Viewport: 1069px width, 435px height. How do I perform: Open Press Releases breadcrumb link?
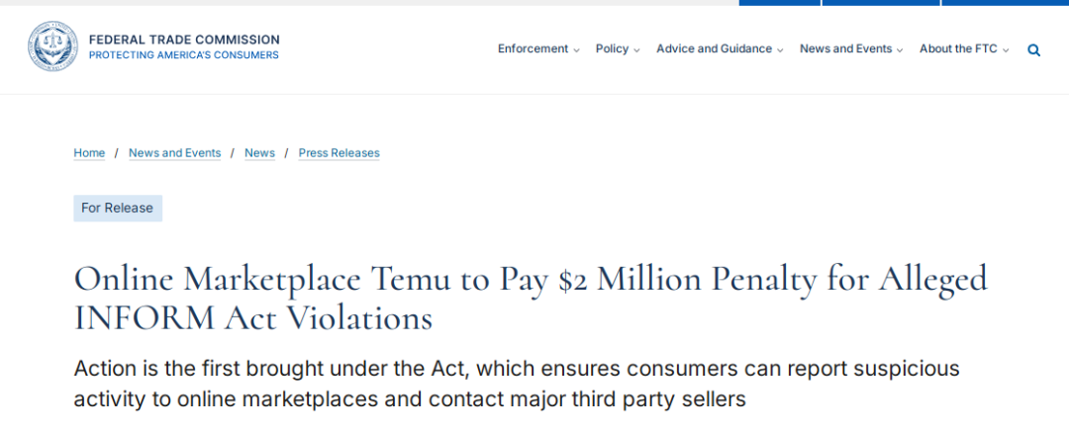pyautogui.click(x=339, y=153)
